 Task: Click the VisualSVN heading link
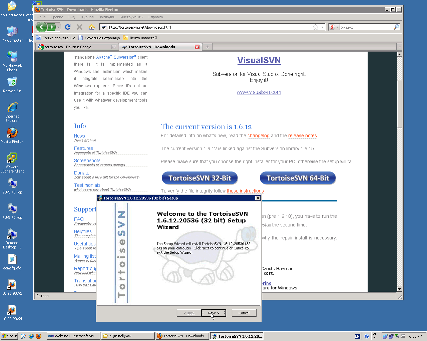[x=259, y=60]
